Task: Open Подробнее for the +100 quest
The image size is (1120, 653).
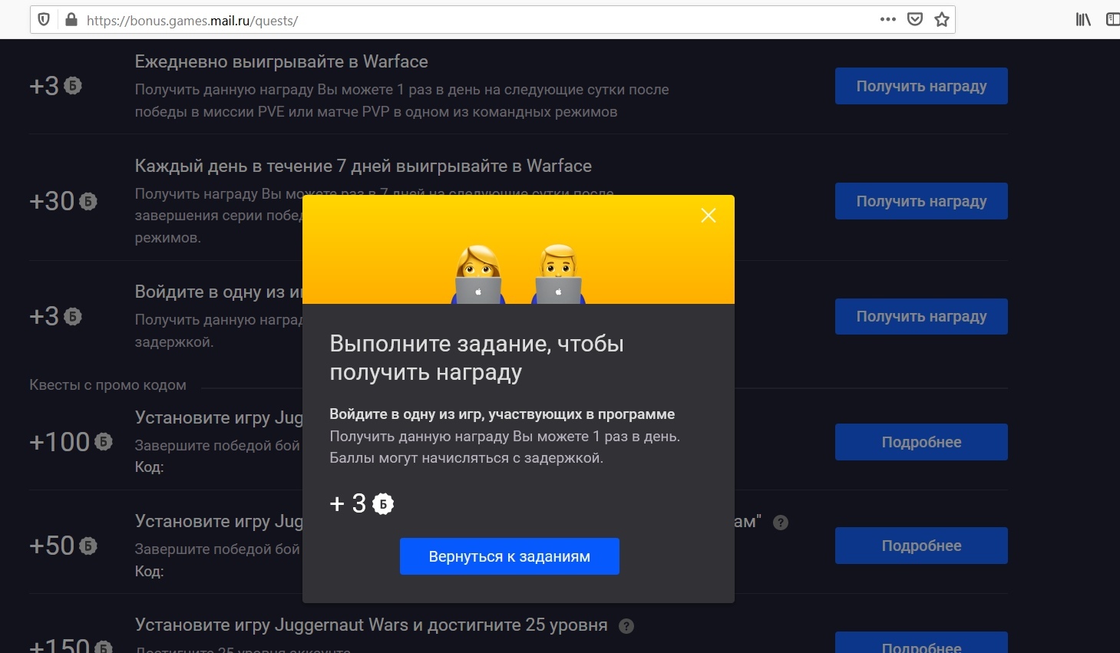Action: (x=921, y=442)
